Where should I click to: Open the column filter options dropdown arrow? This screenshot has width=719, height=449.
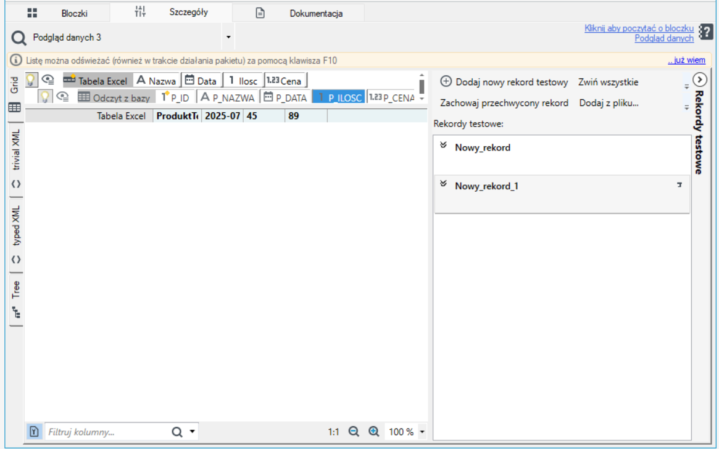[192, 432]
